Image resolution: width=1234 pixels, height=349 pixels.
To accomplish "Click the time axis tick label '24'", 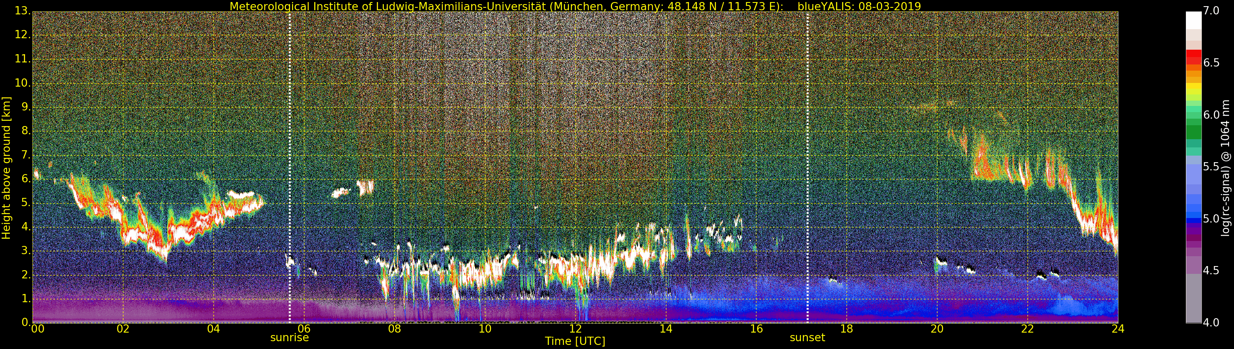I will 1118,328.
